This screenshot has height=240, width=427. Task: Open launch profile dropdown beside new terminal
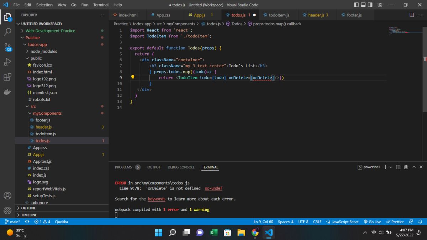[391, 167]
